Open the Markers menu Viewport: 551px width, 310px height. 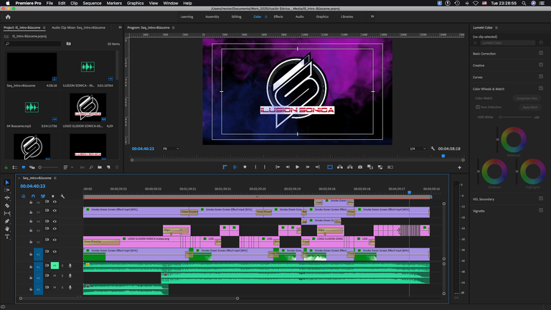(114, 3)
